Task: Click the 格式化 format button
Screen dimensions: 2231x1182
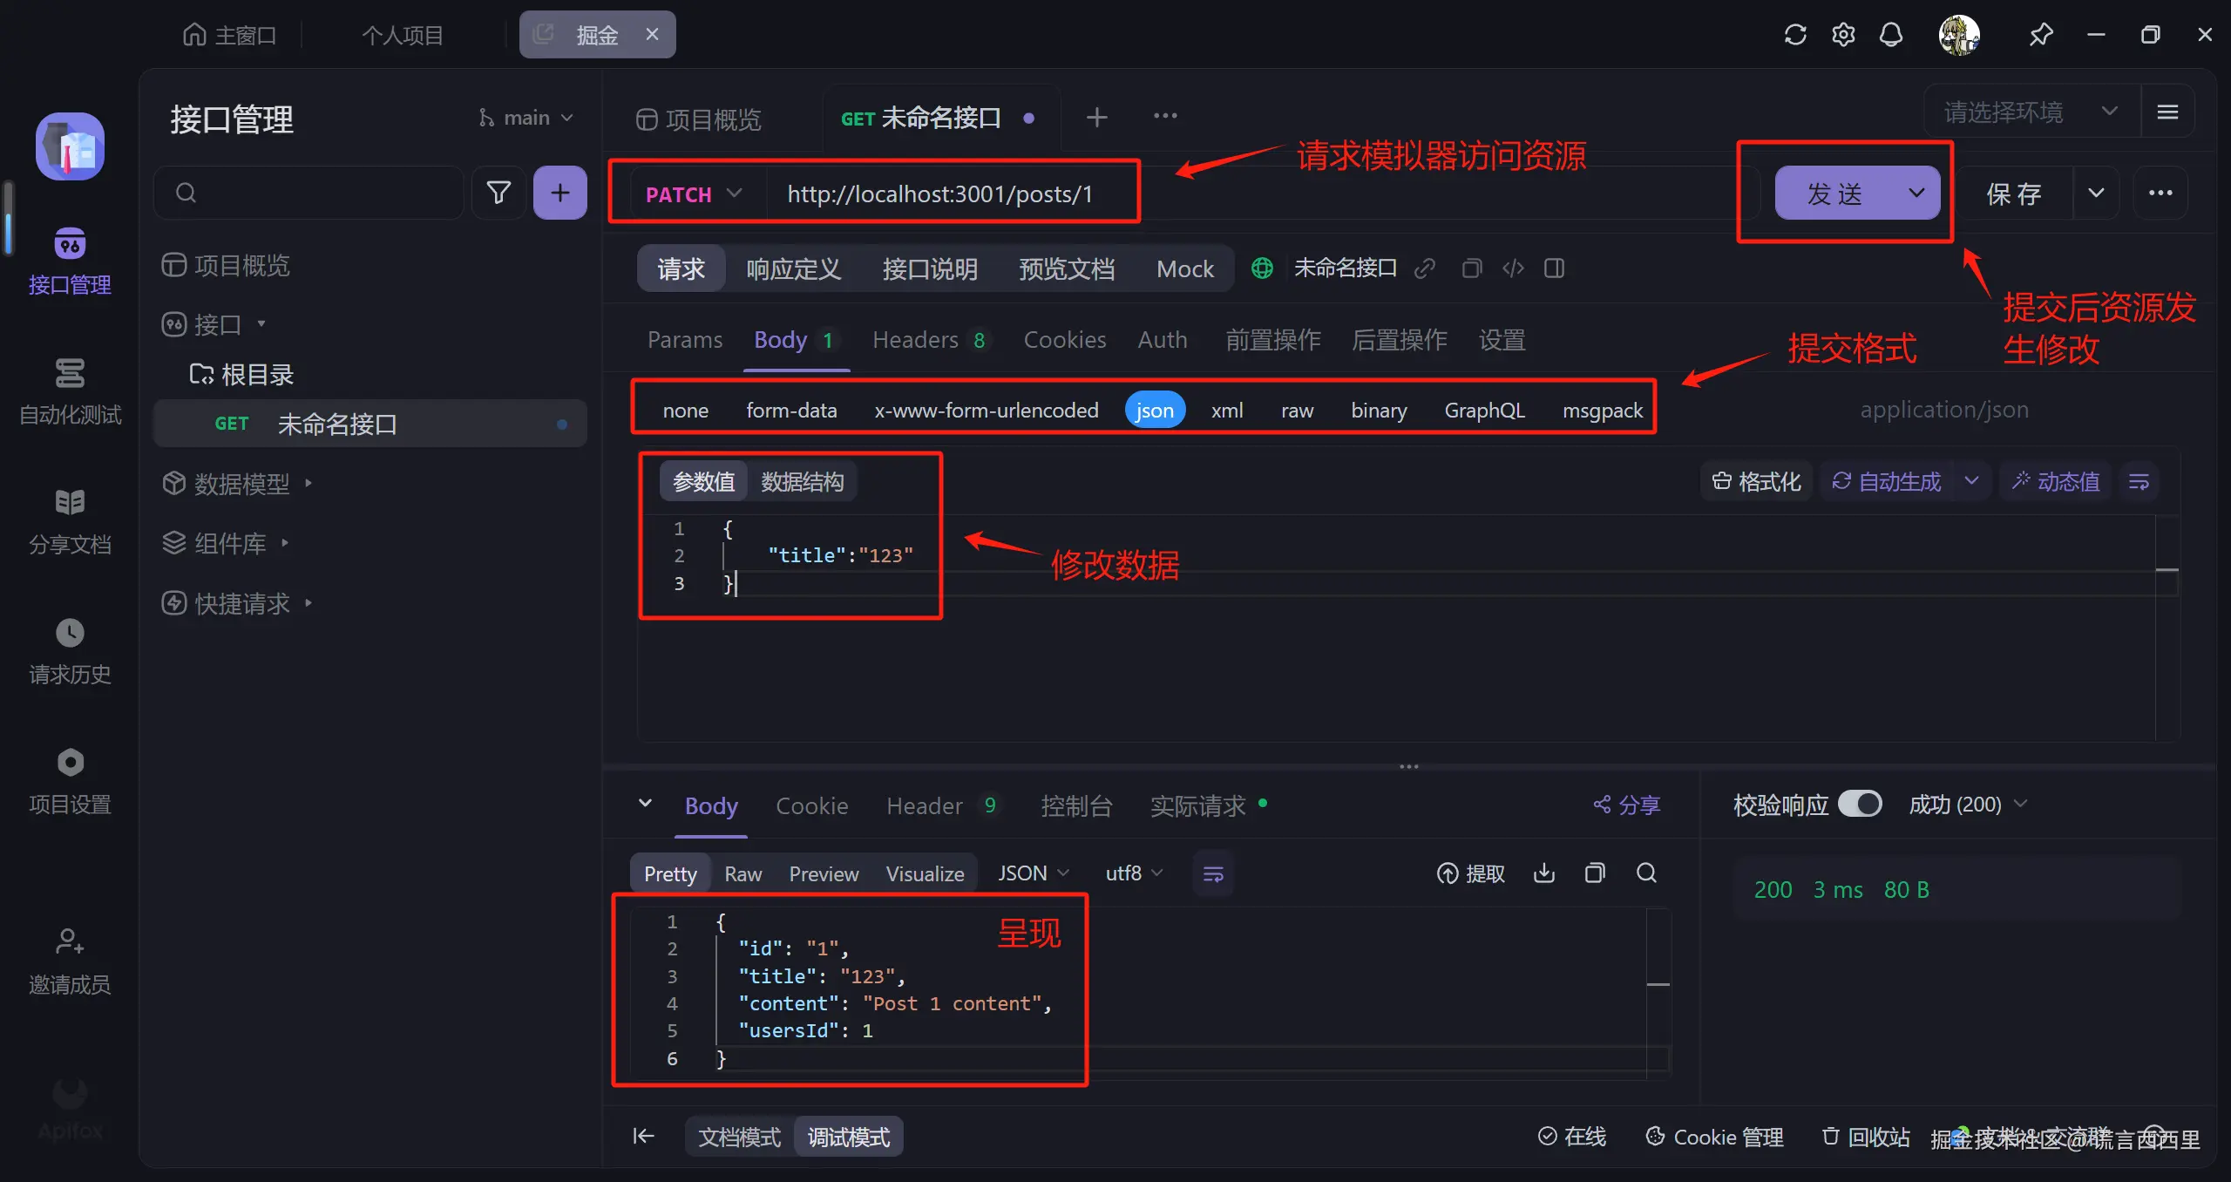Action: (x=1756, y=482)
